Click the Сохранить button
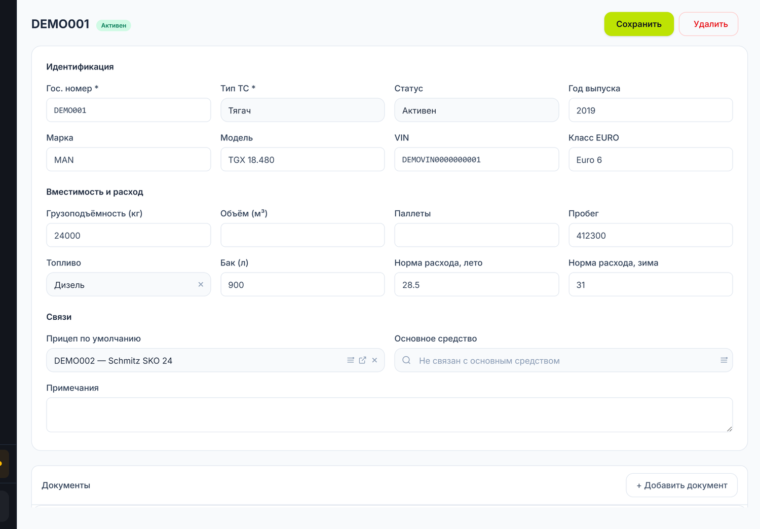Image resolution: width=760 pixels, height=529 pixels. [639, 24]
